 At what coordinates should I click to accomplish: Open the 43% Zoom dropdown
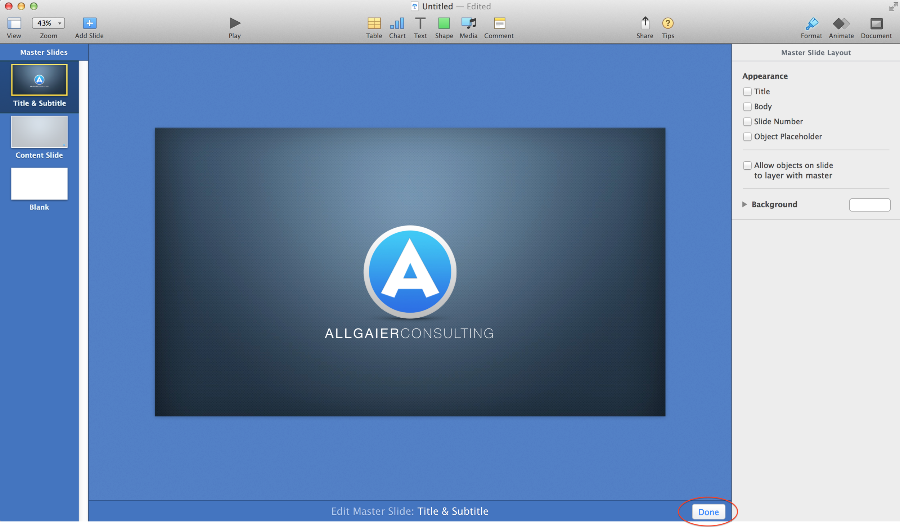click(x=48, y=23)
